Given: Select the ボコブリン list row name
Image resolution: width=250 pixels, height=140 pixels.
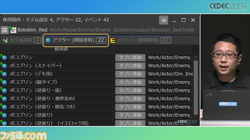Looking at the screenshot, I should tap(21, 57).
